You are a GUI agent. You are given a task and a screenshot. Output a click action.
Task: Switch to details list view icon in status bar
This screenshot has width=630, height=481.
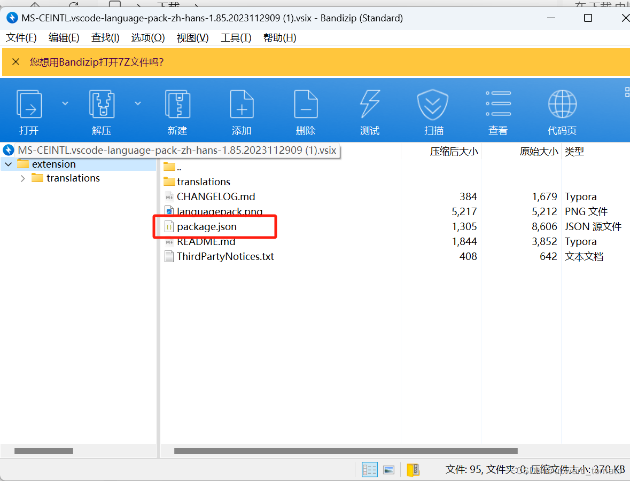coord(370,470)
